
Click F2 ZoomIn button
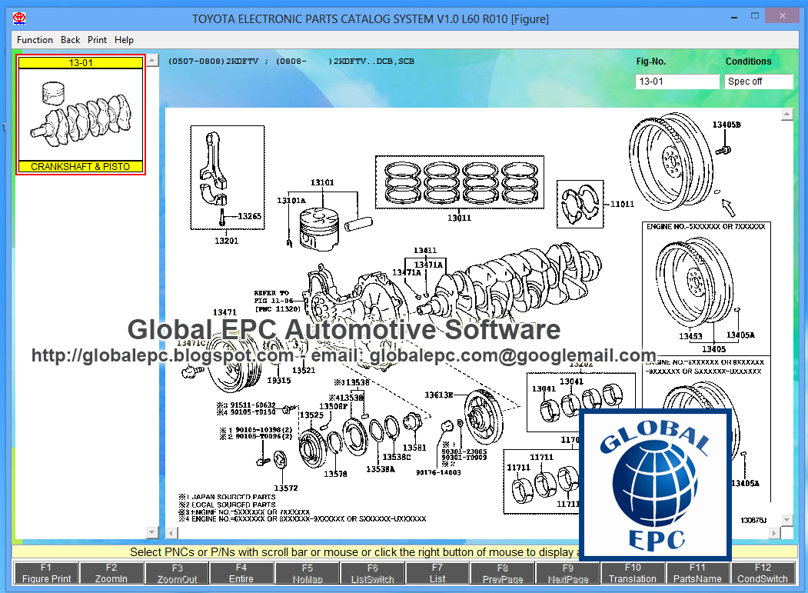[x=111, y=573]
